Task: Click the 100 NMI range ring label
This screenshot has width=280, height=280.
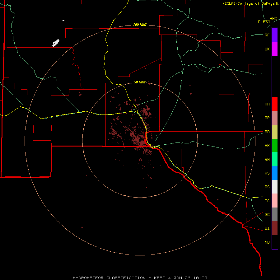Action: (x=140, y=25)
